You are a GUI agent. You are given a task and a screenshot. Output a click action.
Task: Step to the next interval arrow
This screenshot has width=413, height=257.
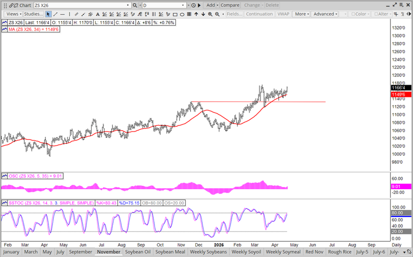188,5
